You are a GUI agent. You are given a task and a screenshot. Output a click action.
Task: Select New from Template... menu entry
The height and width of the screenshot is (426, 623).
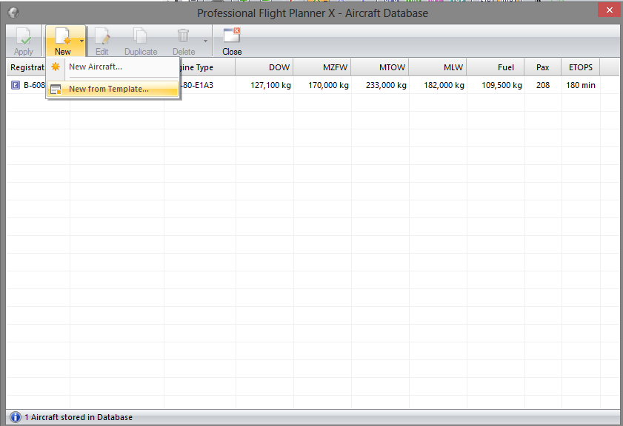pyautogui.click(x=113, y=89)
